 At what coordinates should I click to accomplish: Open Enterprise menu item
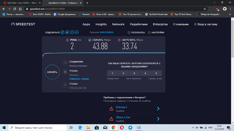pyautogui.click(x=160, y=24)
